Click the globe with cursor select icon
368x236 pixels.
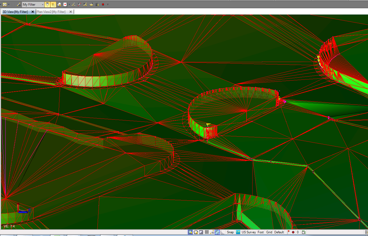coord(59,5)
